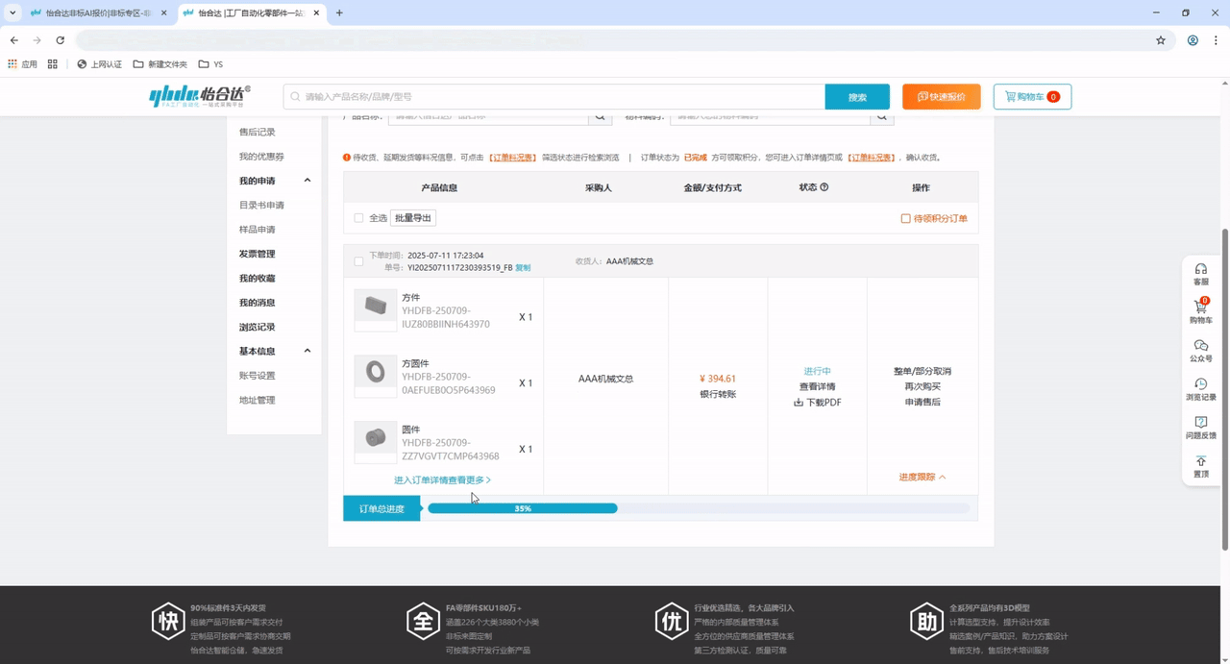Click the 问题反馈 feedback icon
Image resolution: width=1230 pixels, height=664 pixels.
(1200, 424)
